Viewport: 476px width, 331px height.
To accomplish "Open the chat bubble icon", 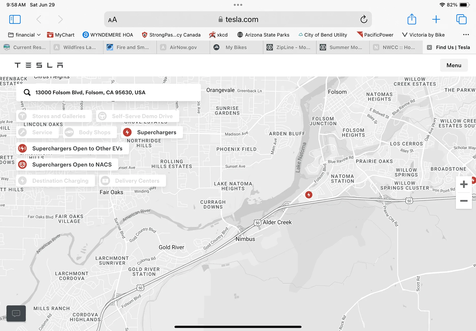I will coord(16,313).
